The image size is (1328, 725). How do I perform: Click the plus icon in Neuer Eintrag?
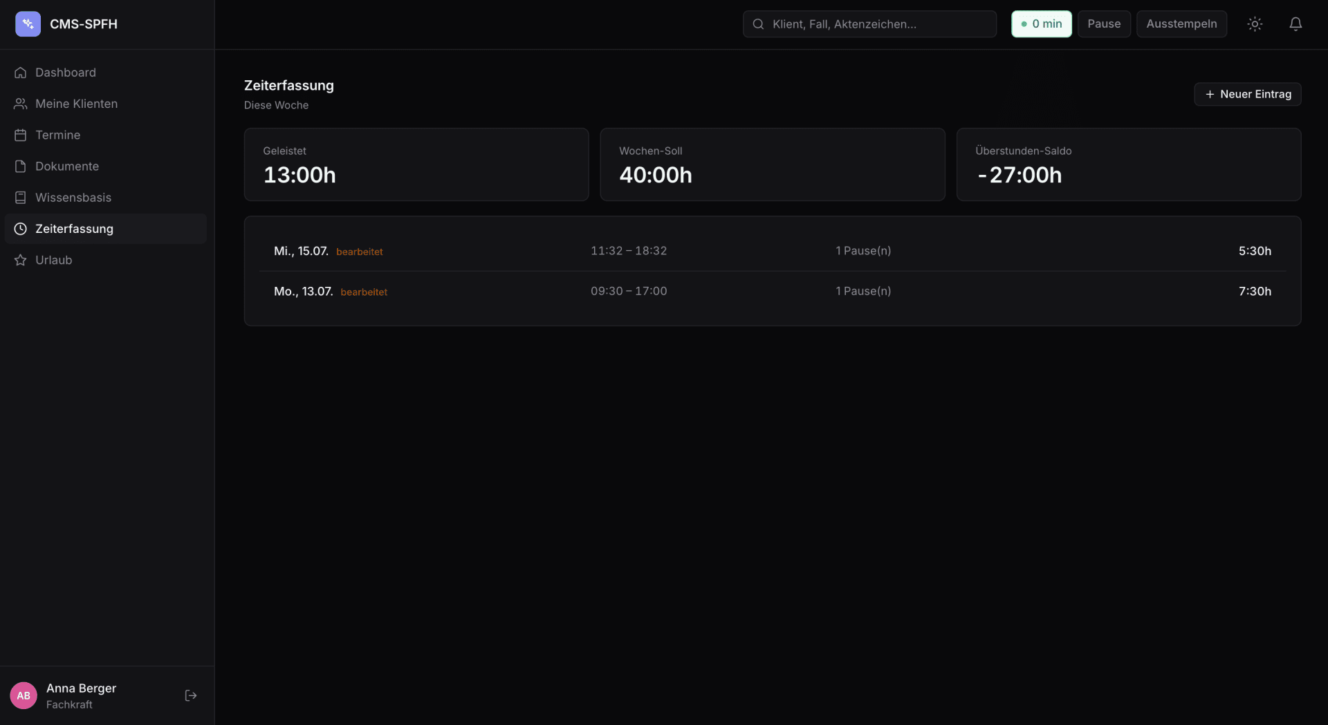(x=1210, y=94)
